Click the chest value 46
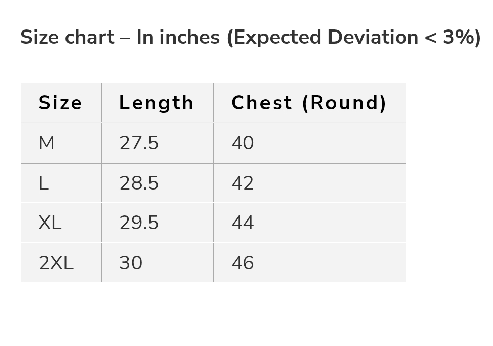493x346 pixels. [x=243, y=263]
